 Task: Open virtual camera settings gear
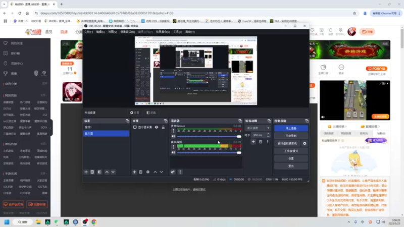pos(305,143)
